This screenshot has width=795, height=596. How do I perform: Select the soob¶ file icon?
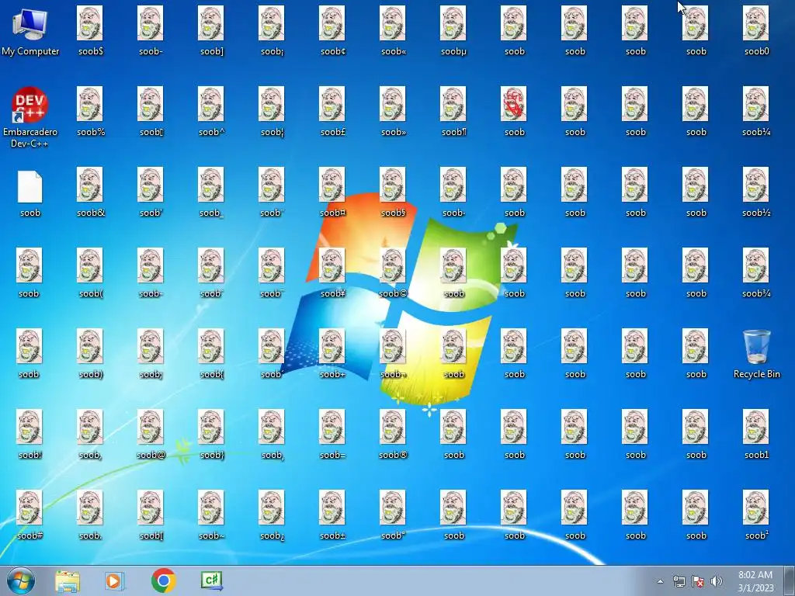[453, 104]
